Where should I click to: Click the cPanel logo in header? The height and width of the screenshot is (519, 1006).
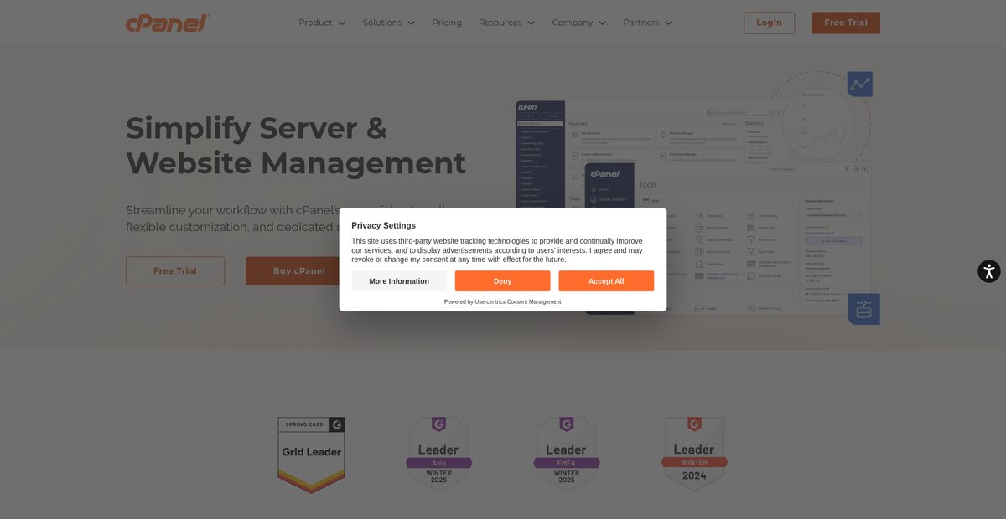pyautogui.click(x=167, y=23)
